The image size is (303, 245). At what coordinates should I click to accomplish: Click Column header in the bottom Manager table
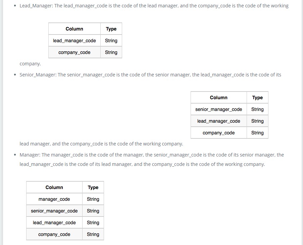pyautogui.click(x=54, y=187)
